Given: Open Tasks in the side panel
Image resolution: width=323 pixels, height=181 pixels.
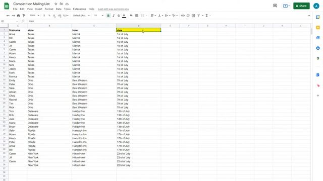Looking at the screenshot, I should pyautogui.click(x=318, y=38).
